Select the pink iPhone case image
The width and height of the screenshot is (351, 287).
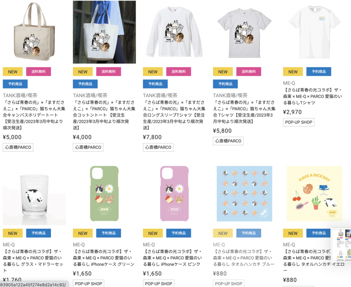[x=174, y=194]
